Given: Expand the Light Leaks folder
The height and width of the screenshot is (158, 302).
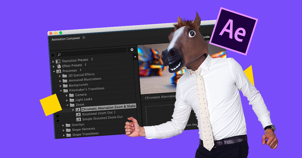Looking at the screenshot, I should 67,100.
